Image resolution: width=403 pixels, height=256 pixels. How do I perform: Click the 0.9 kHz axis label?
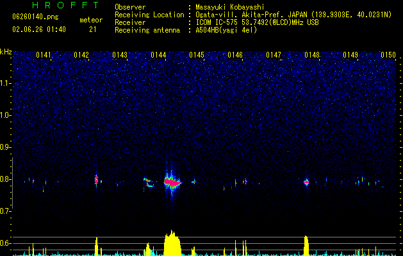pyautogui.click(x=5, y=147)
